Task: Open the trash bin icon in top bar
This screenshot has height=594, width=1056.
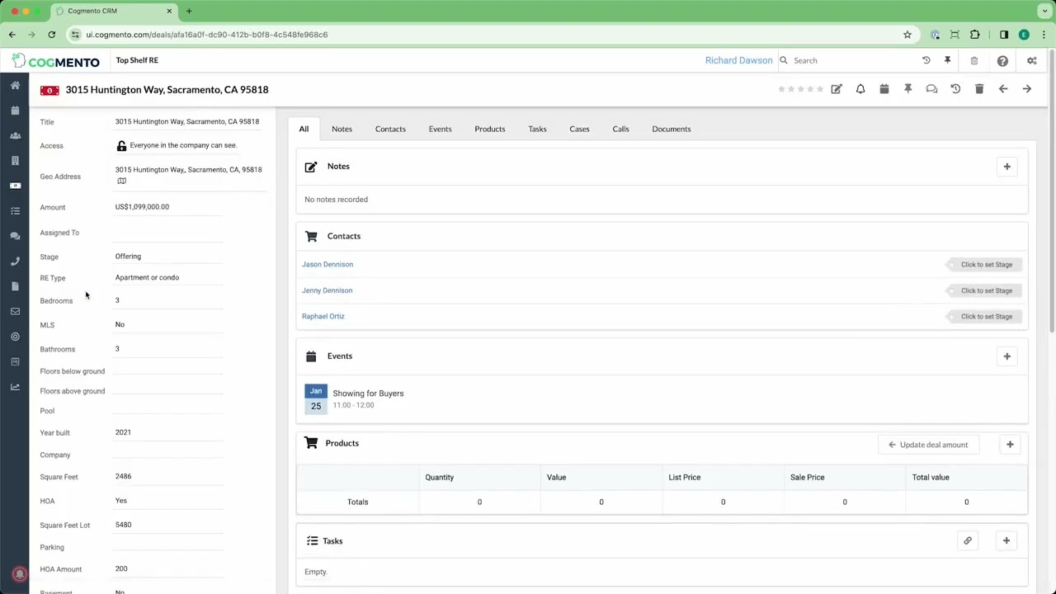Action: tap(974, 60)
